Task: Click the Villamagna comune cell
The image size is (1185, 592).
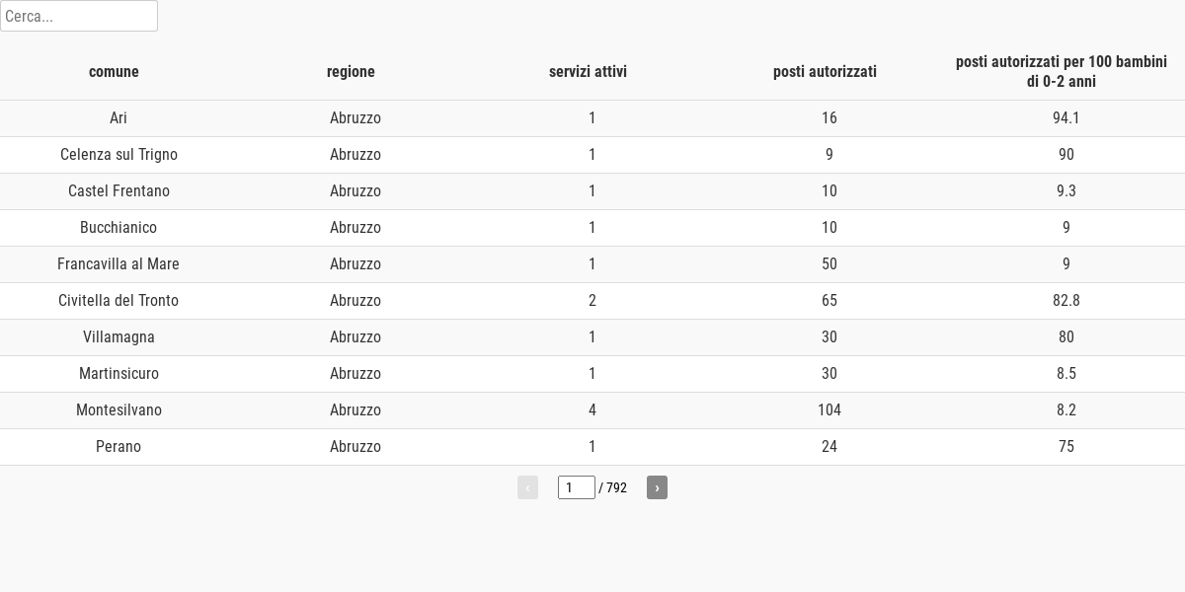Action: [x=118, y=337]
